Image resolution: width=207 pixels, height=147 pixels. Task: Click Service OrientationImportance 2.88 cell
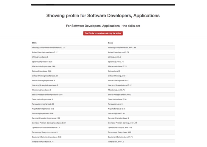click(x=46, y=118)
